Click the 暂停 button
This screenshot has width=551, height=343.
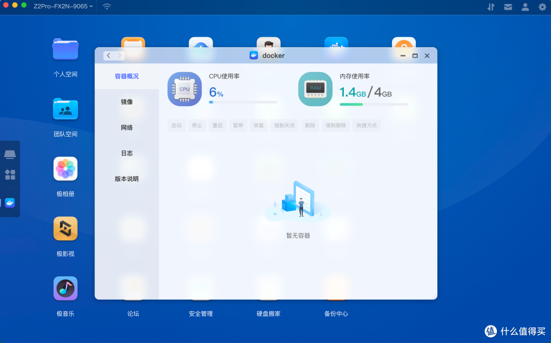click(x=238, y=125)
